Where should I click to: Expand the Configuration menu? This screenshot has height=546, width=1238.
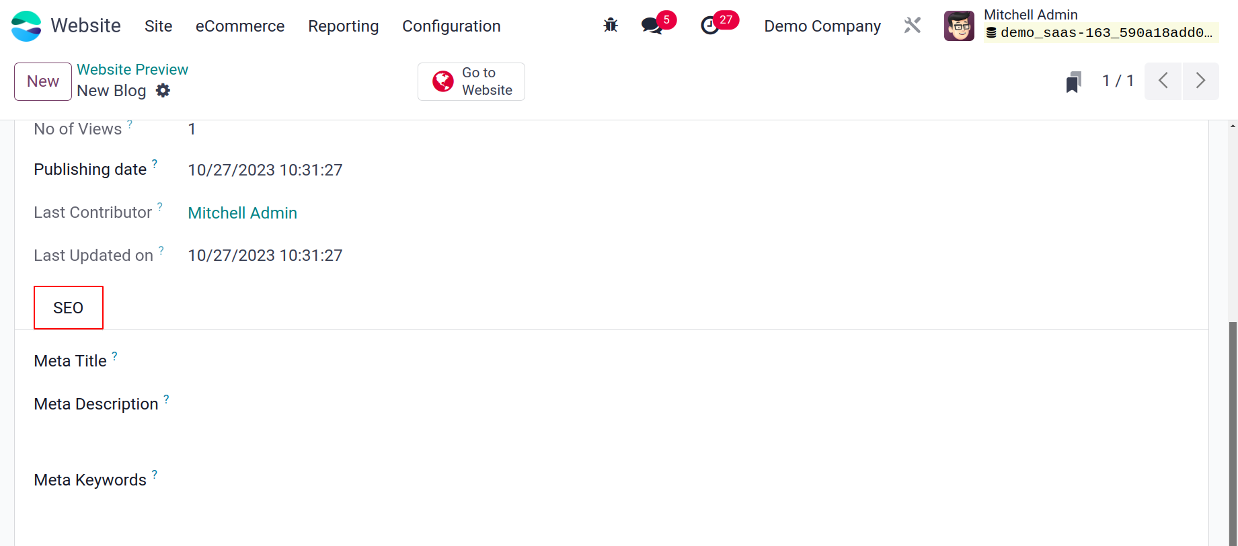[x=451, y=26]
